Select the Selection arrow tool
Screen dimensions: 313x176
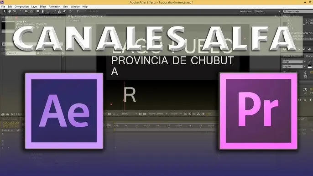pos(5,11)
